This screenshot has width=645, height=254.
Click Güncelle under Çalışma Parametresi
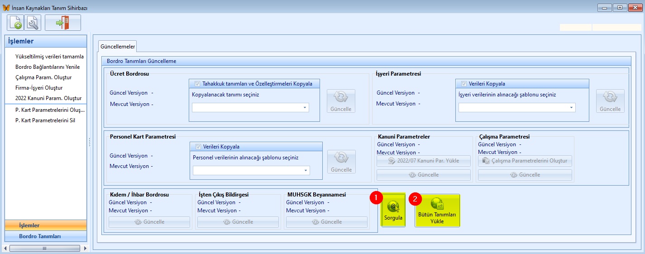point(525,175)
